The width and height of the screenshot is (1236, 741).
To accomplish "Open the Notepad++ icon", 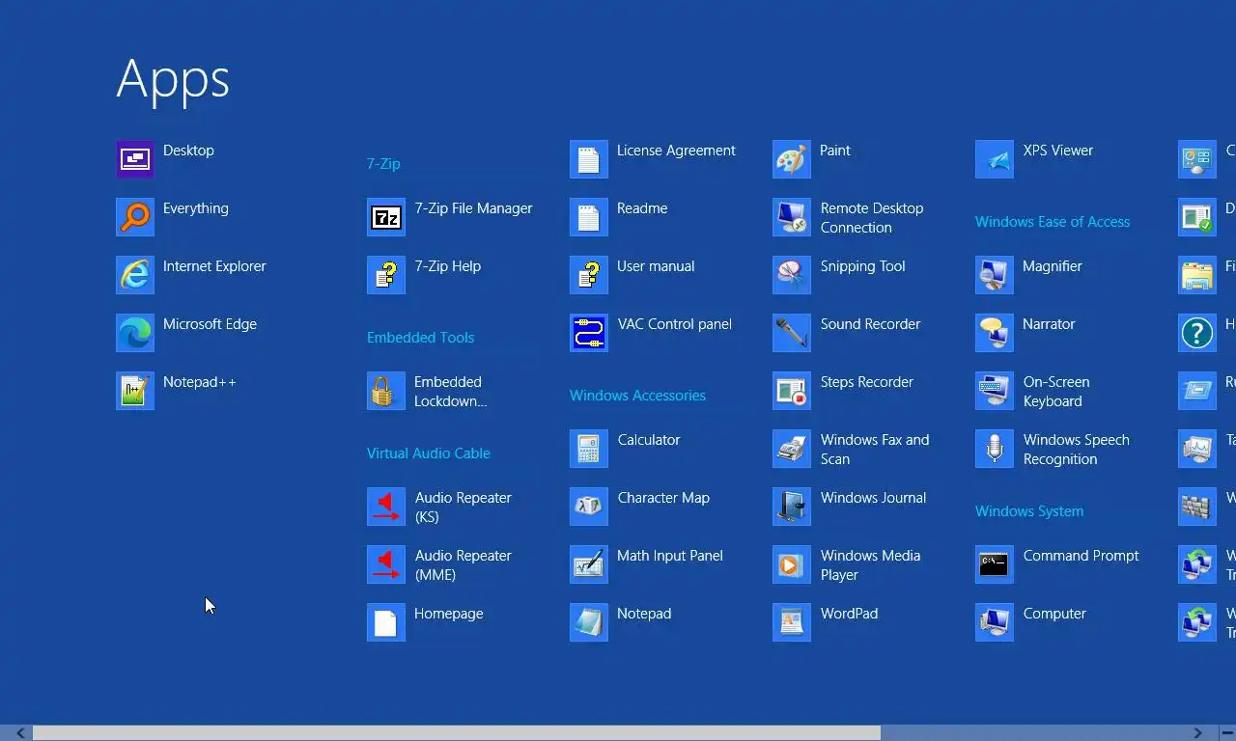I will pos(135,391).
